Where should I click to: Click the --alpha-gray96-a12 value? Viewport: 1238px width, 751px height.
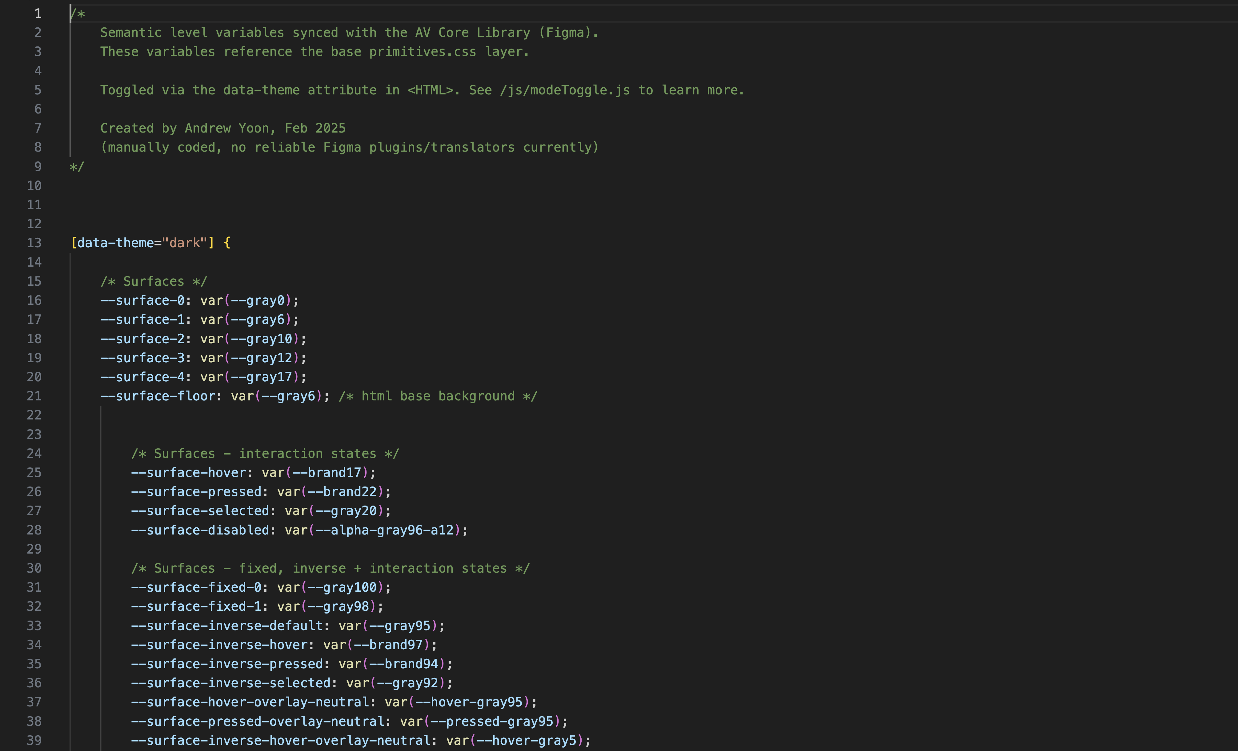(384, 530)
